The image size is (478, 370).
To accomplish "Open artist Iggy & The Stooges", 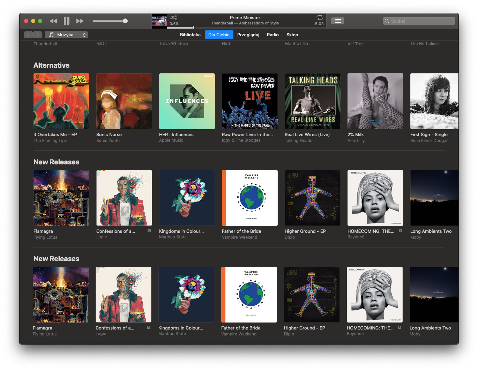I will [x=241, y=140].
